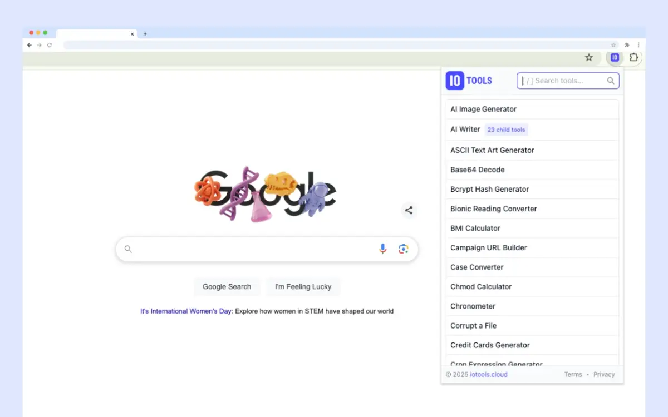Open Google Lens image search icon
Viewport: 668px width, 417px height.
(x=404, y=249)
